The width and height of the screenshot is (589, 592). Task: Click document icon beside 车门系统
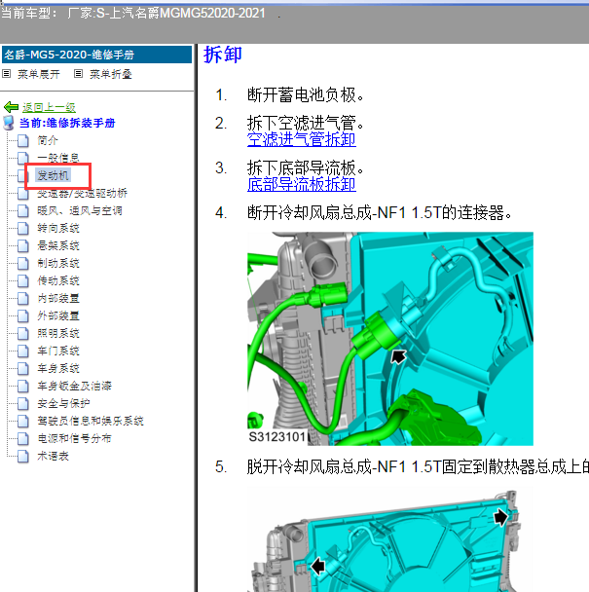pyautogui.click(x=23, y=351)
